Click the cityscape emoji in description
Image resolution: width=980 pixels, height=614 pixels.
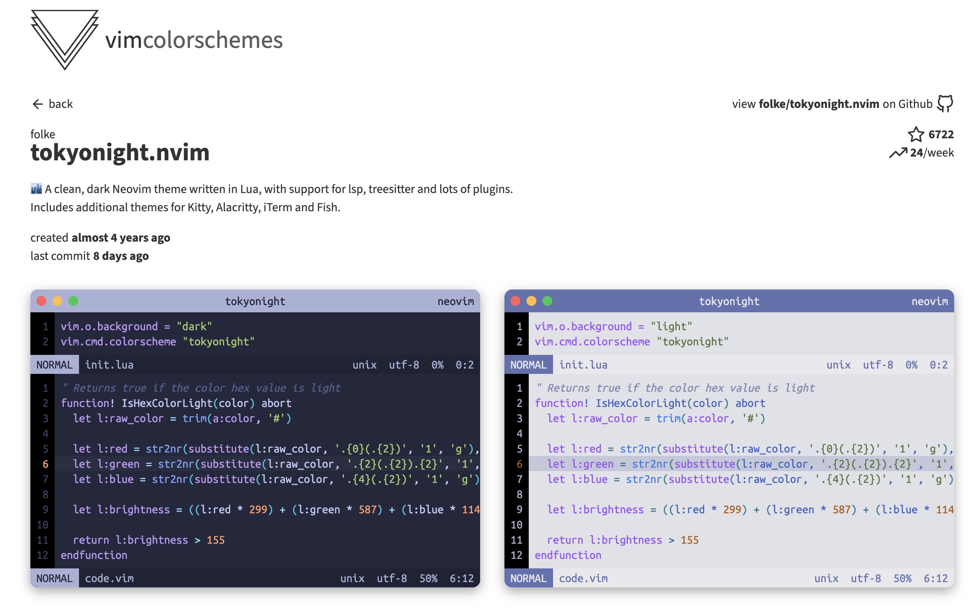tap(36, 189)
